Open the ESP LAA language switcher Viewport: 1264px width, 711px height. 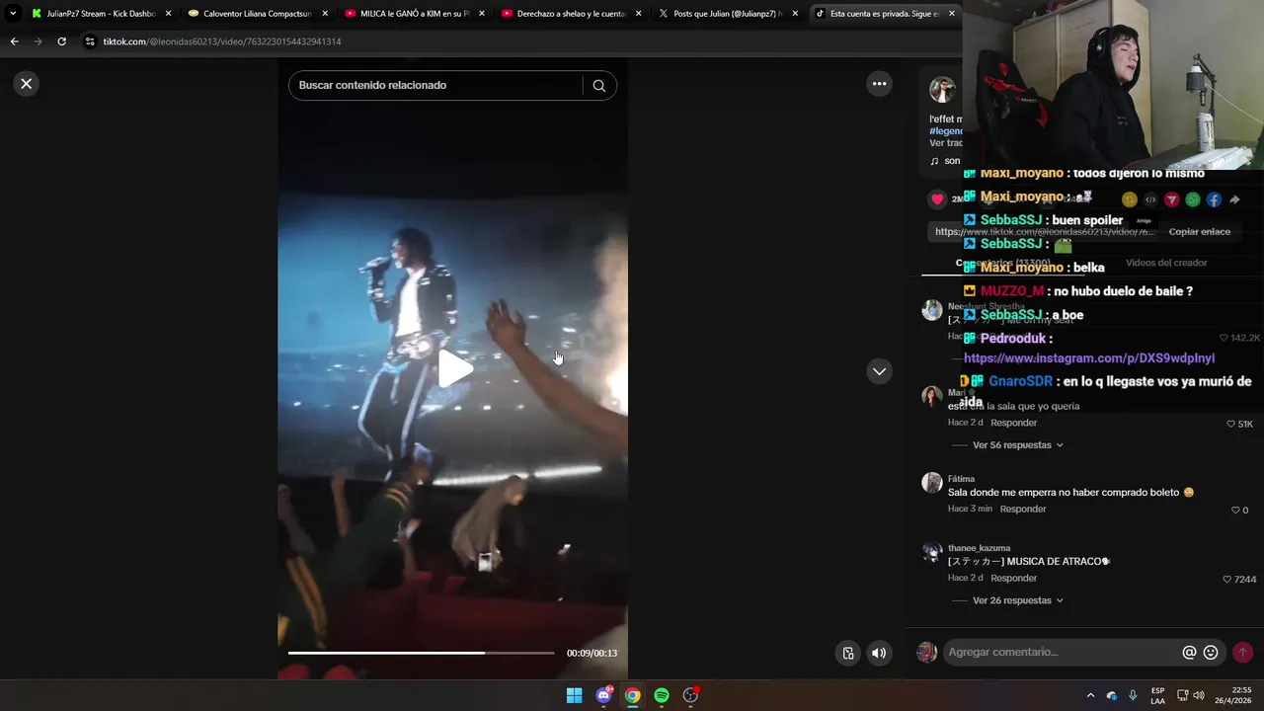1157,695
